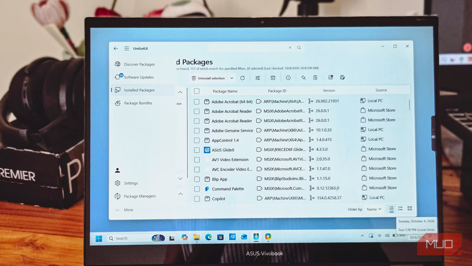This screenshot has height=266, width=472.
Task: Click the Windows Start button
Action: (99, 239)
